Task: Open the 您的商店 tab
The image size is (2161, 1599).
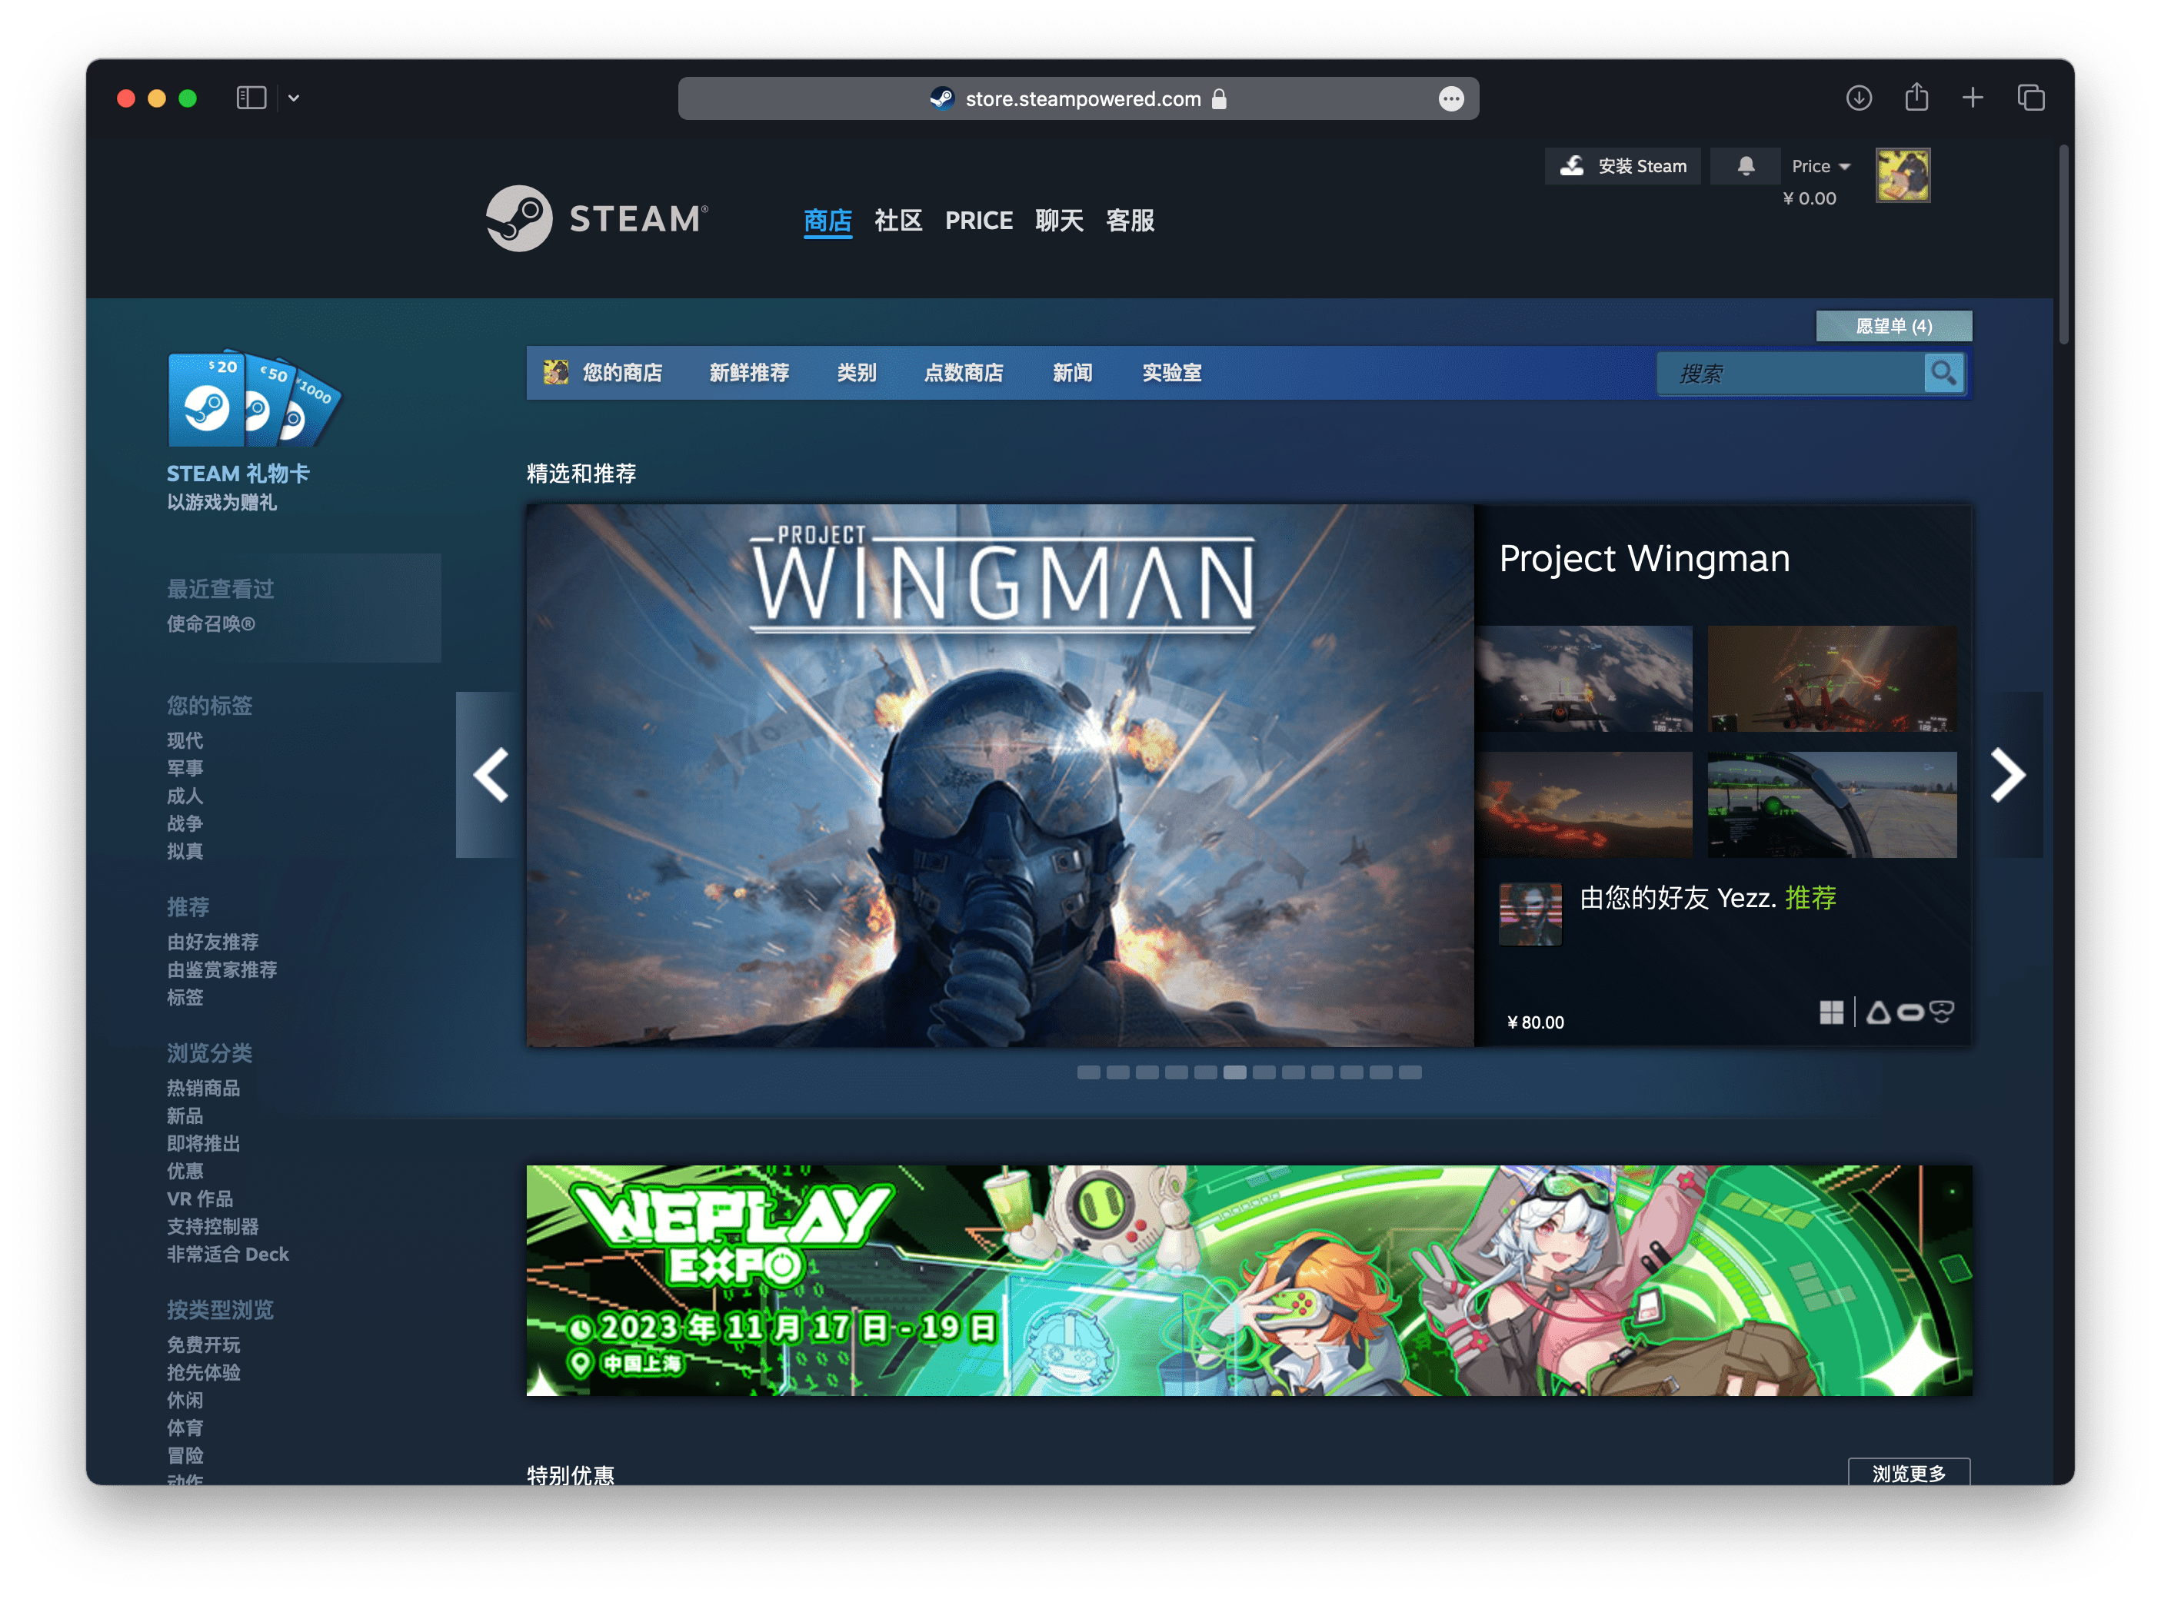Action: (x=603, y=373)
